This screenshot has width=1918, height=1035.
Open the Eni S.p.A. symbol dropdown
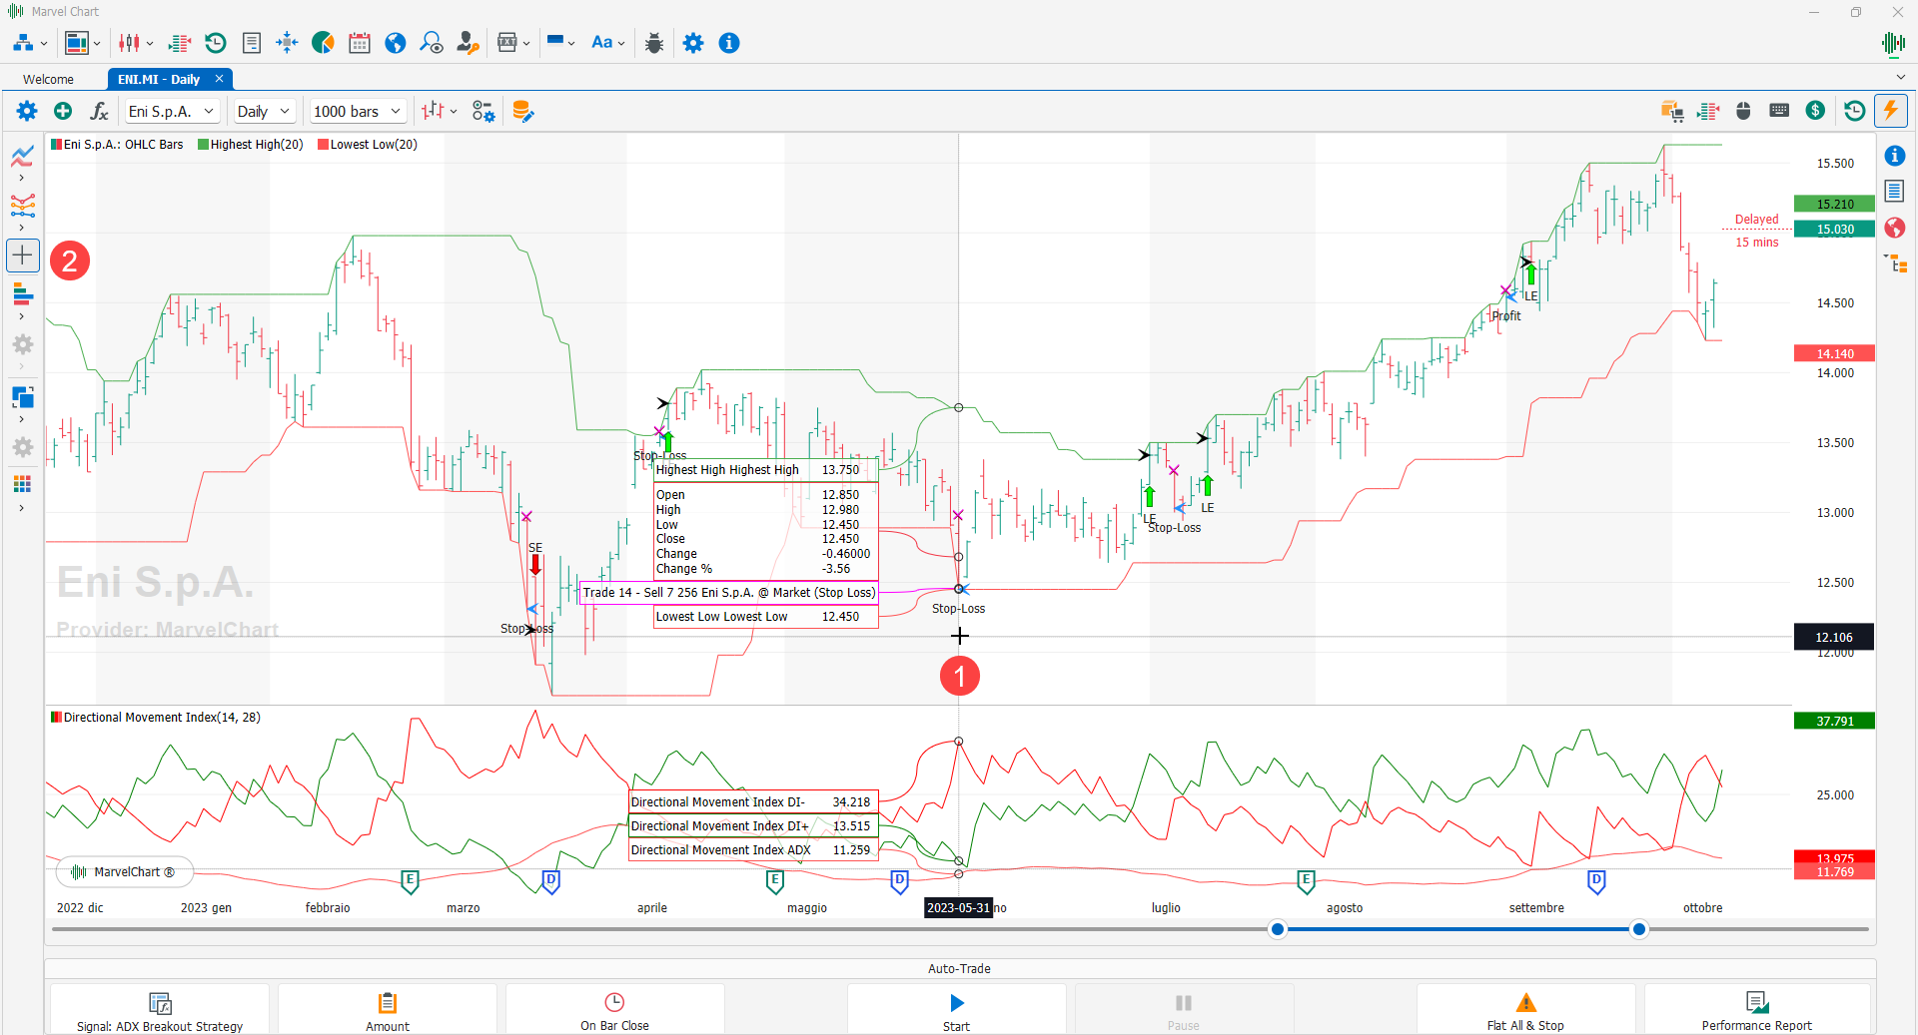[x=171, y=111]
